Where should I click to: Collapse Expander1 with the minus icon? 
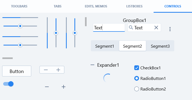point(92,65)
